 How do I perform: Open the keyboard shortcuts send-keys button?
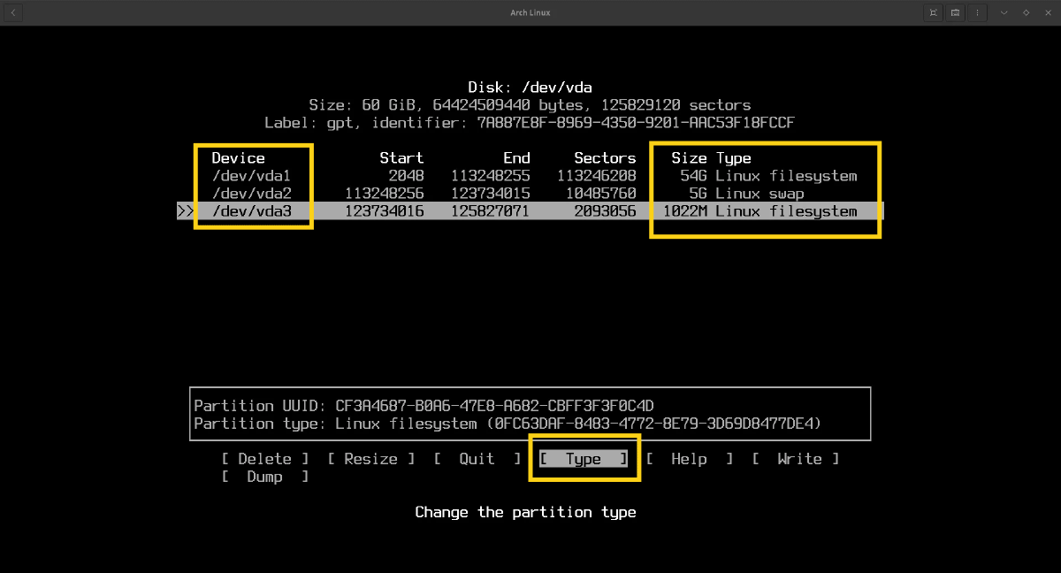[956, 12]
